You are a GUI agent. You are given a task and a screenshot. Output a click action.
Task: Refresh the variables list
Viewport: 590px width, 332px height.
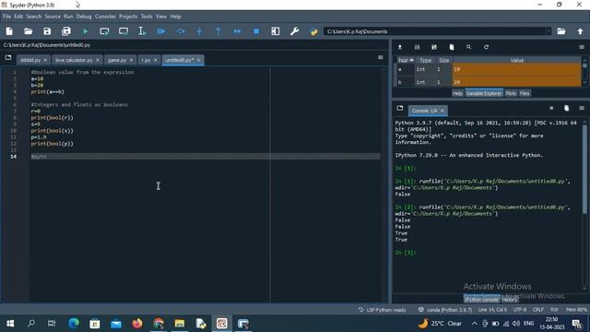(486, 47)
